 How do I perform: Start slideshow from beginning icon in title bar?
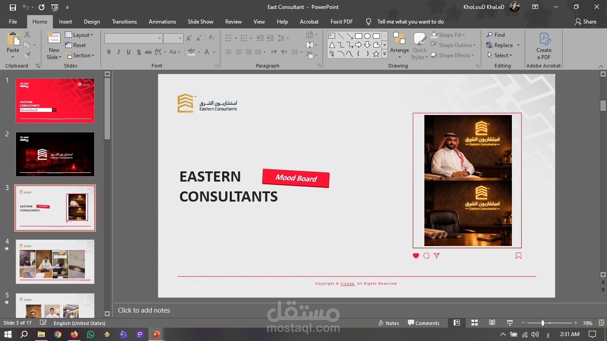click(x=55, y=7)
